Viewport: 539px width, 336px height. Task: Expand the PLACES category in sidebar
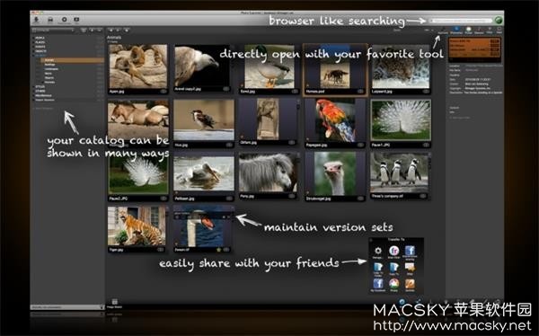coord(40,42)
